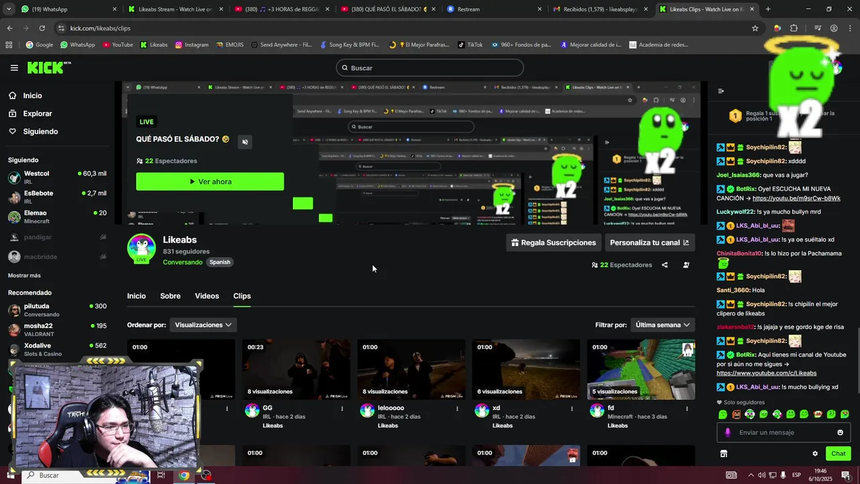The image size is (860, 484).
Task: Switch to the Sobre tab
Action: (170, 296)
